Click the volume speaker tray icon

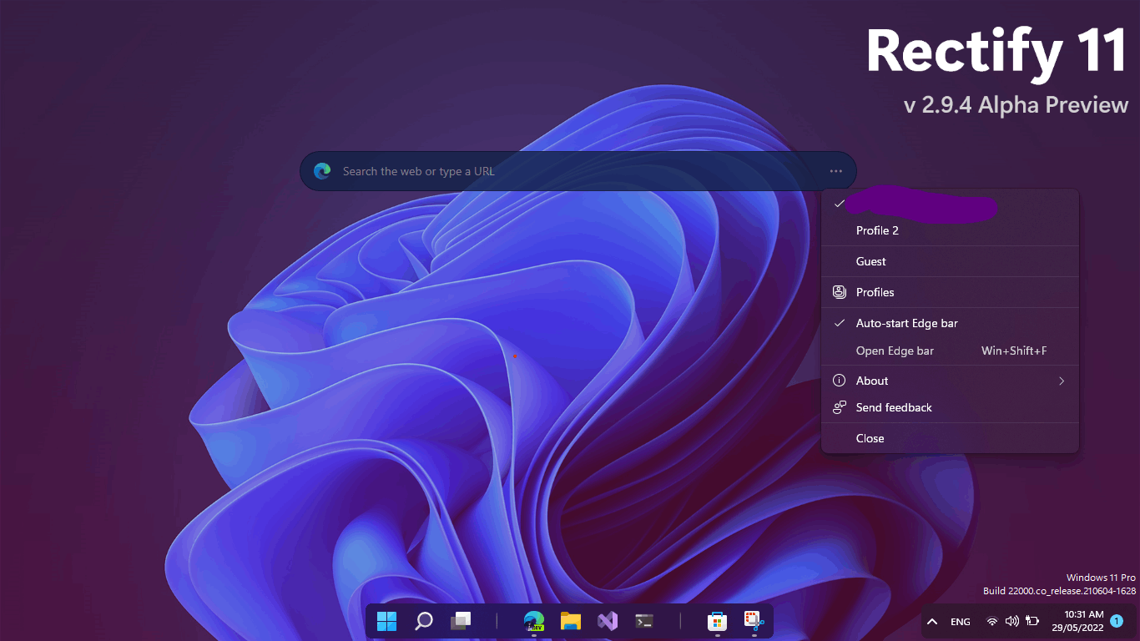click(x=1012, y=622)
